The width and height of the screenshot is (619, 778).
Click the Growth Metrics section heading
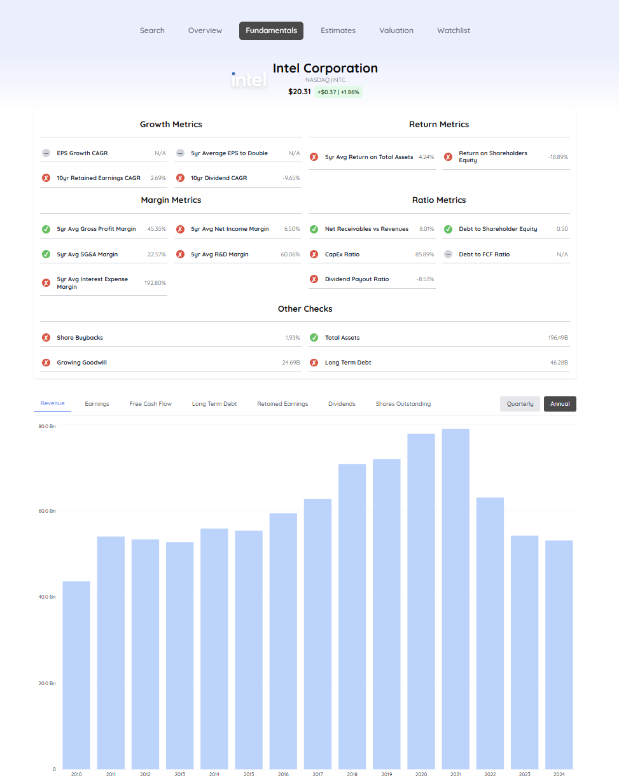(171, 125)
